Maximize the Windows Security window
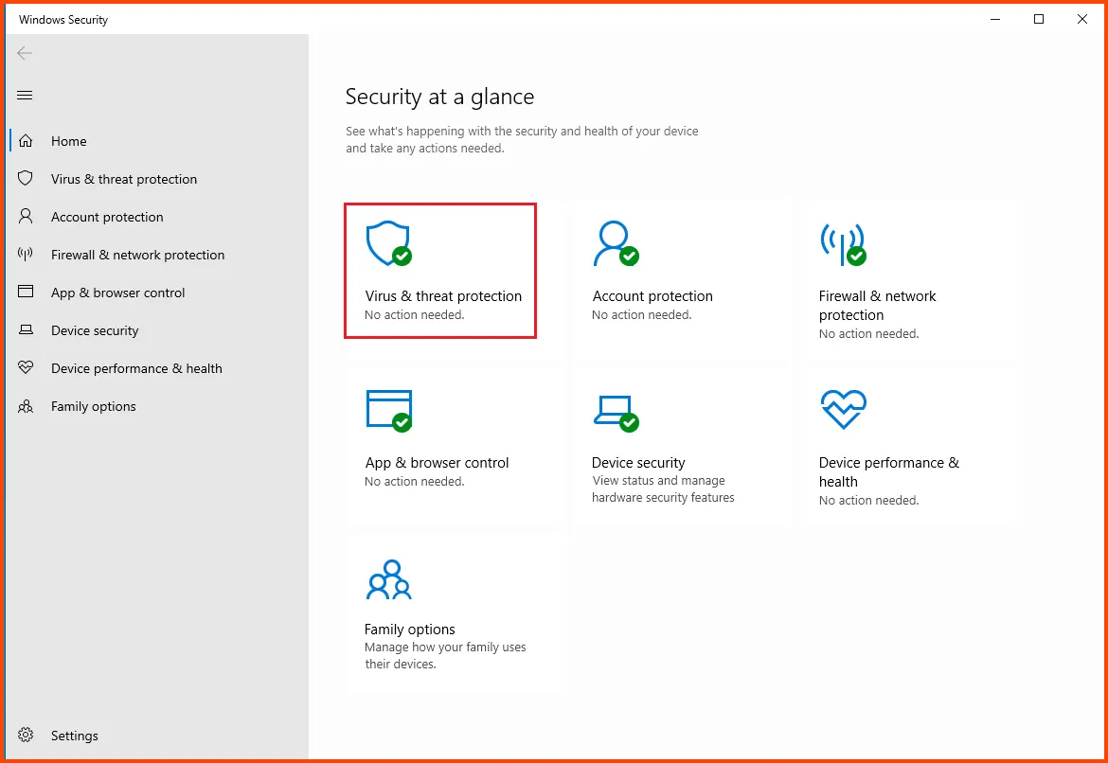 coord(1039,19)
